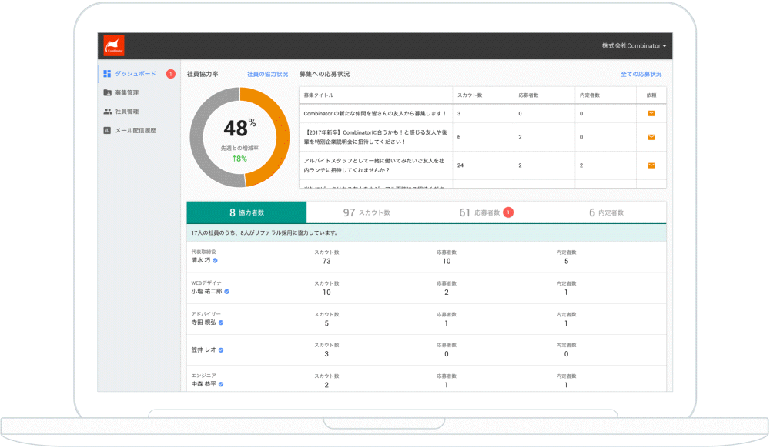The height and width of the screenshot is (448, 770).
Task: Switch to the スカウト数 tab
Action: click(367, 212)
